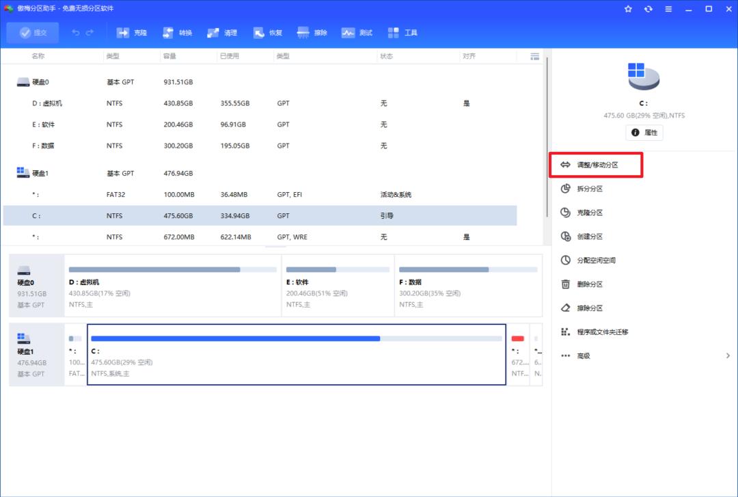Select 拆分分区 (Split Partition) option

589,189
